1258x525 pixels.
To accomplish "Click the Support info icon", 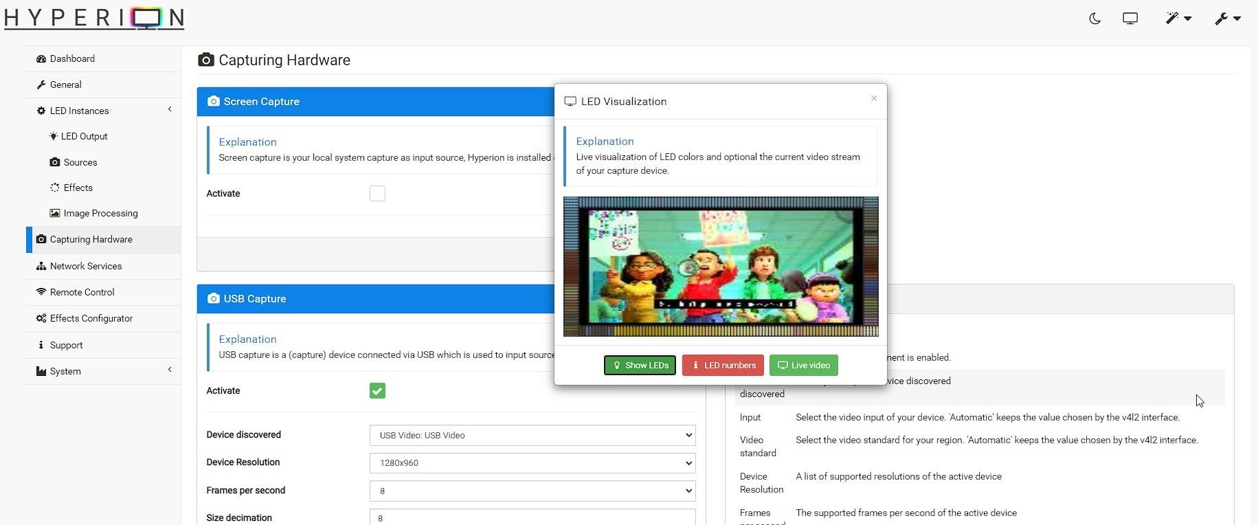I will click(x=41, y=346).
